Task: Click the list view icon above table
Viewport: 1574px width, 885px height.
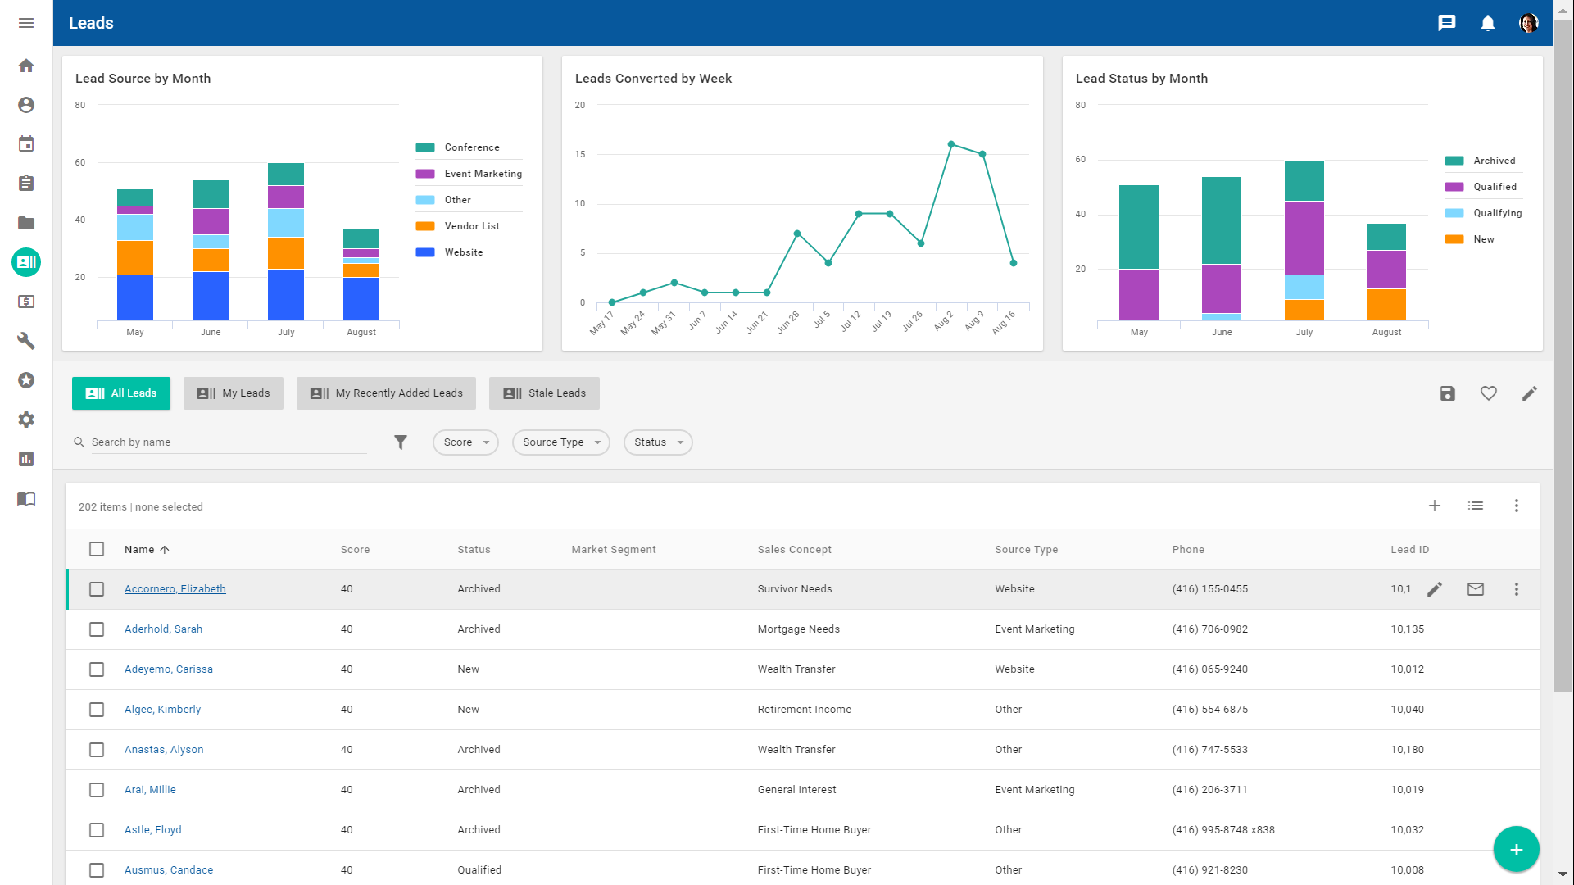Action: (1476, 506)
